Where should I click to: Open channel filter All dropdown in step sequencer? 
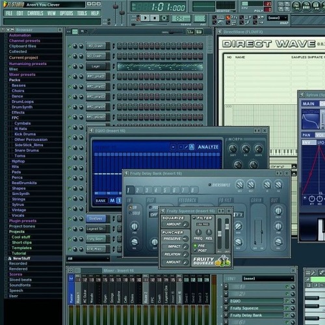point(88,259)
